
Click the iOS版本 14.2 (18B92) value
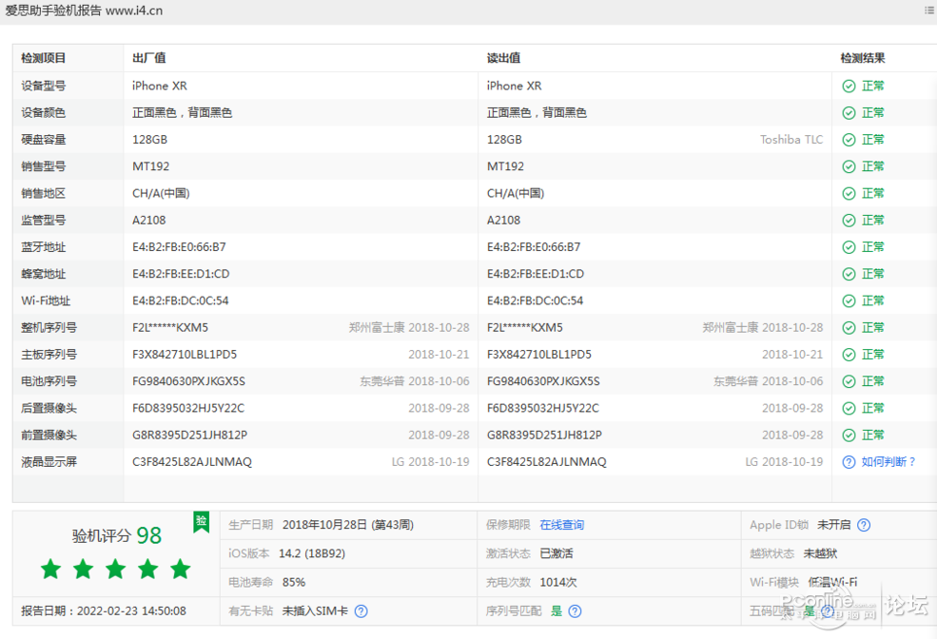pos(312,553)
